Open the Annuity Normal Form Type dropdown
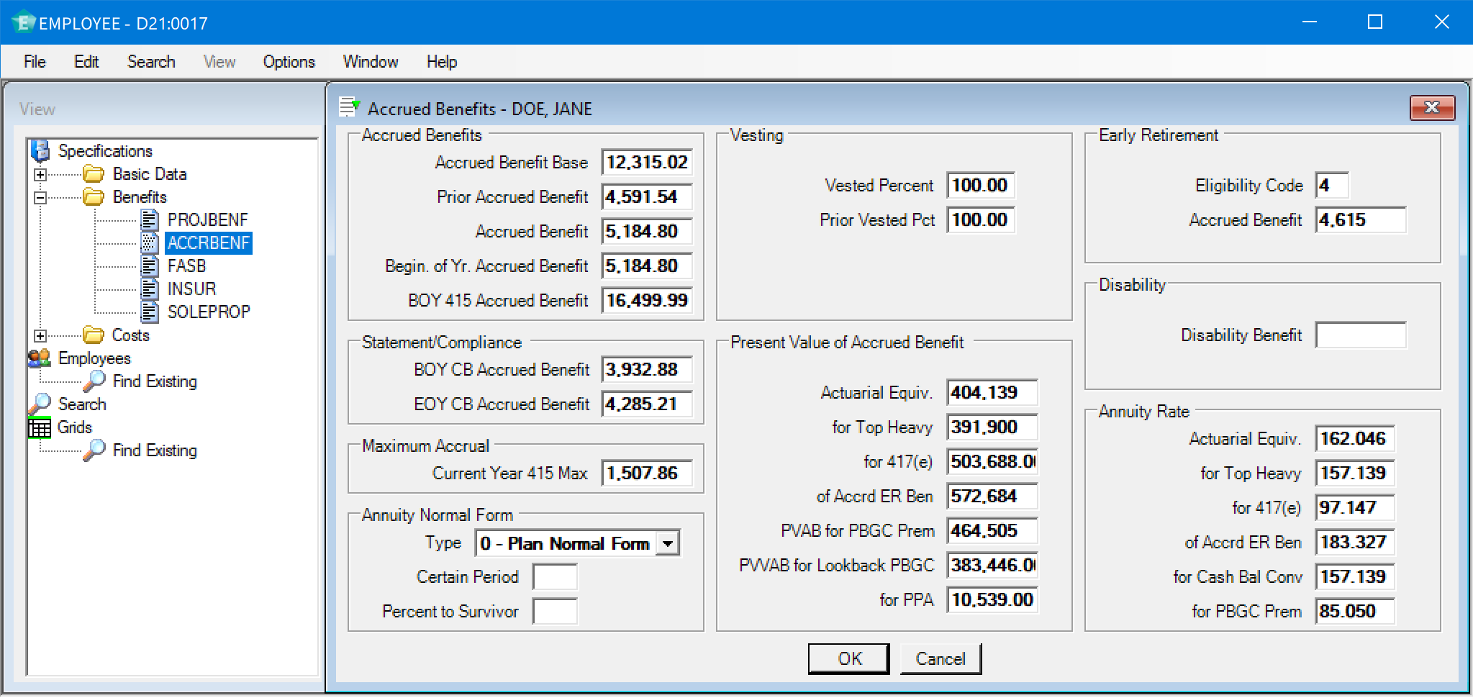The height and width of the screenshot is (698, 1473). 668,543
